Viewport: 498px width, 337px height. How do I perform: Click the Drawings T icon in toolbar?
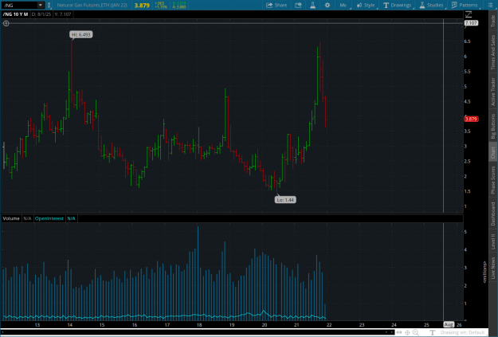click(x=386, y=5)
